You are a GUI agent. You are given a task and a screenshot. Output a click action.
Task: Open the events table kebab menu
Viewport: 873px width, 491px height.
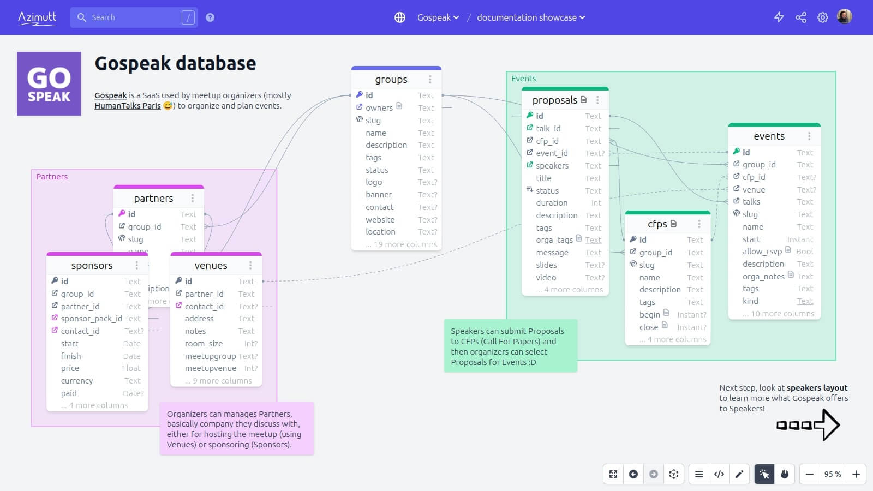point(809,136)
